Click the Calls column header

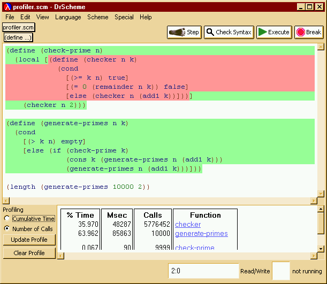pyautogui.click(x=153, y=215)
